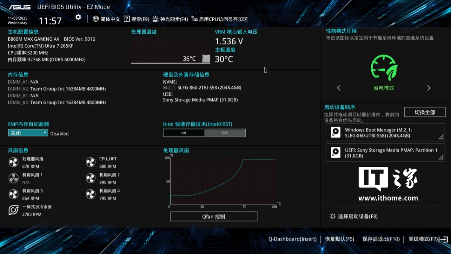The image size is (451, 254).
Task: Go to previous performance mode with left arrow
Action: (x=339, y=88)
